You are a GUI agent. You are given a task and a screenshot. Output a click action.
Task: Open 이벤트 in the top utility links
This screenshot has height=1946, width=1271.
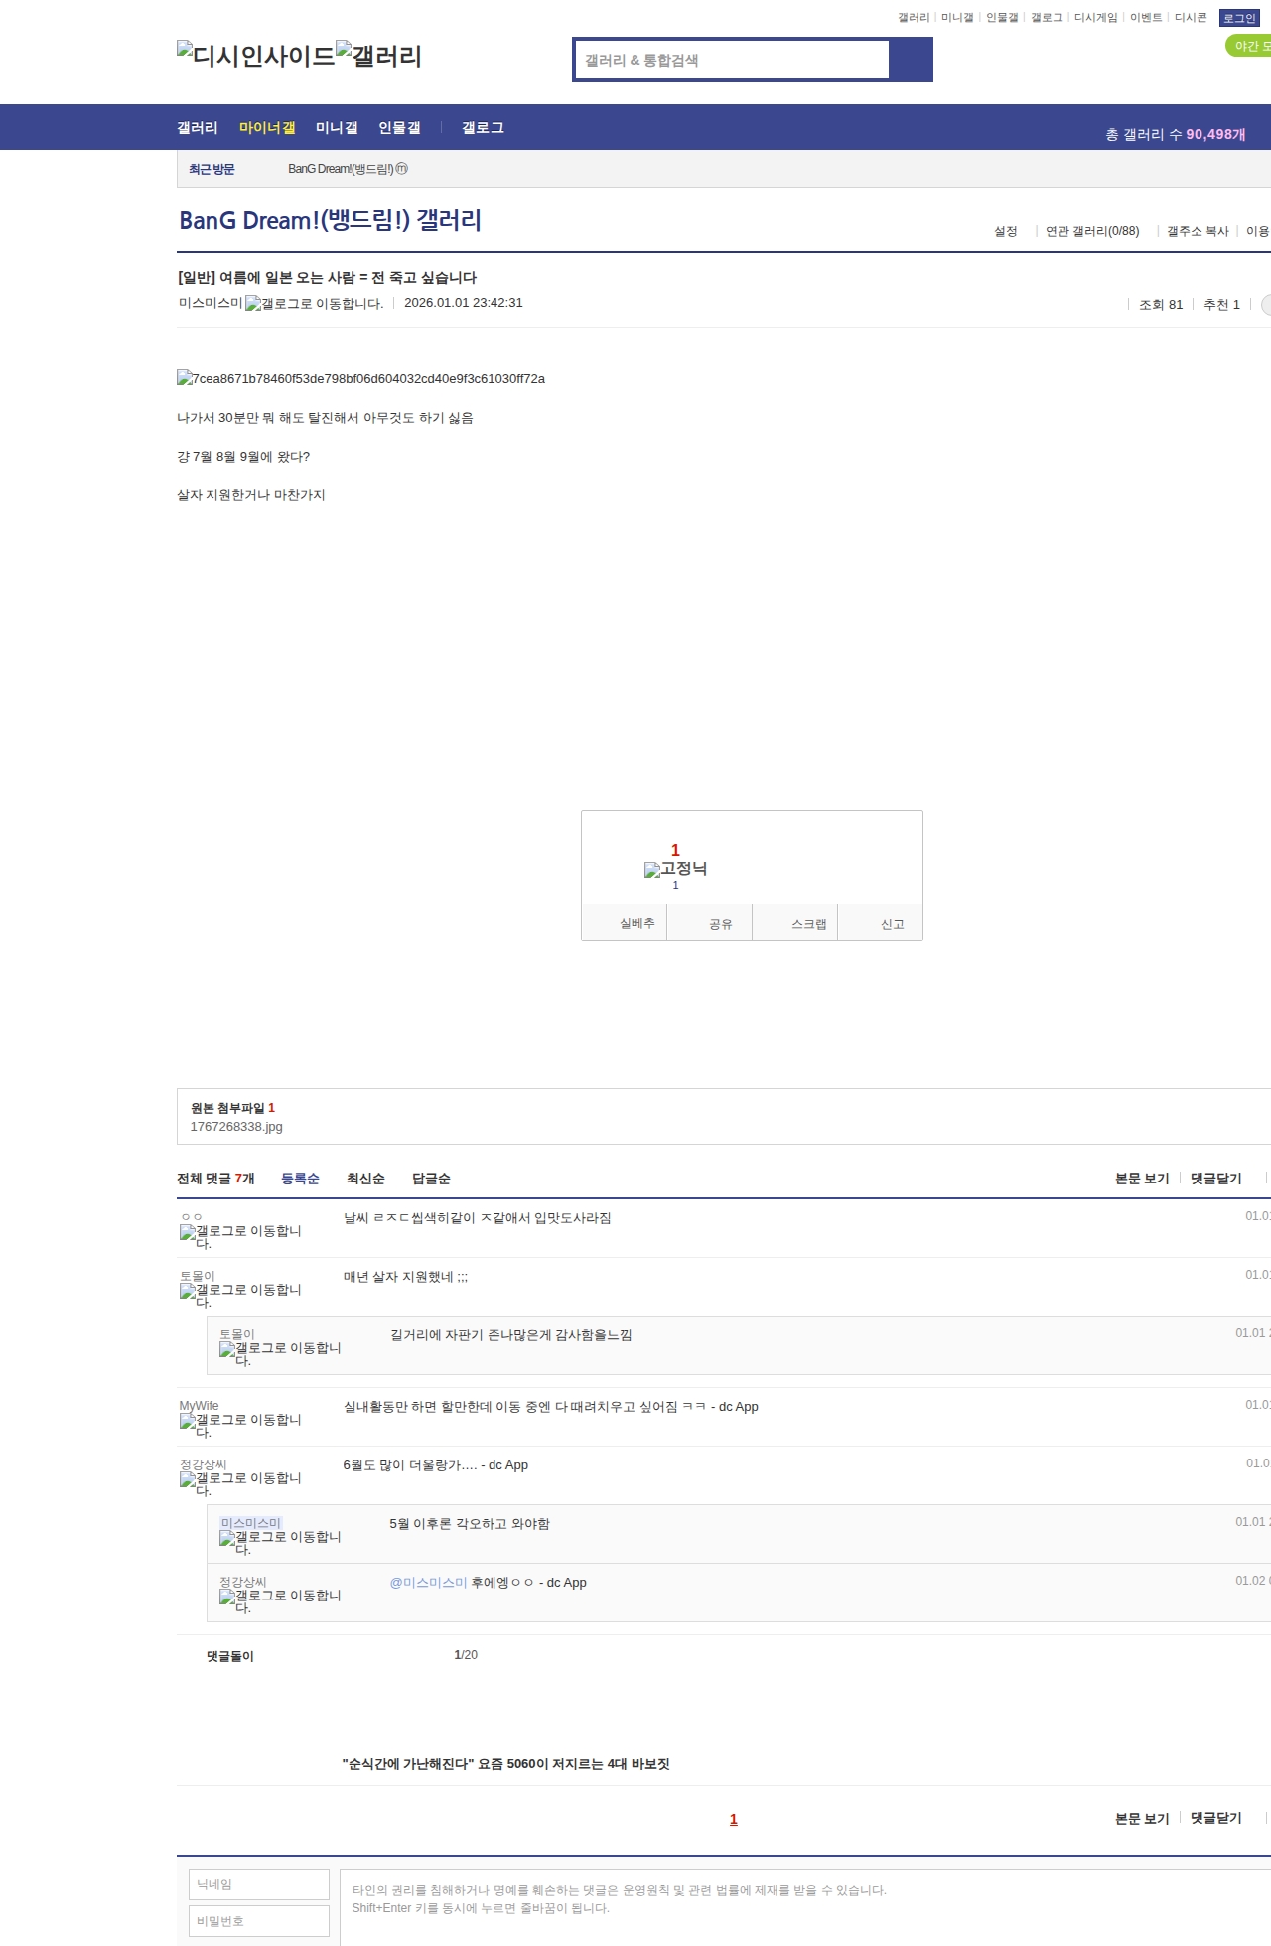pyautogui.click(x=1146, y=18)
